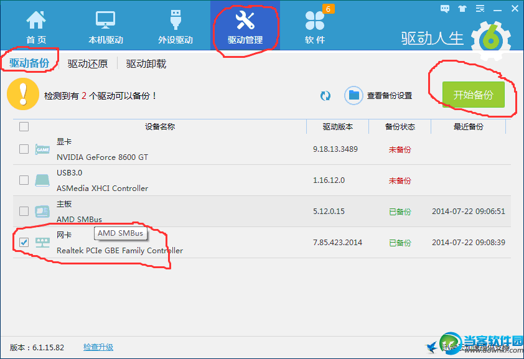
Task: Refresh the driver list with the arrows icon
Action: [x=325, y=96]
